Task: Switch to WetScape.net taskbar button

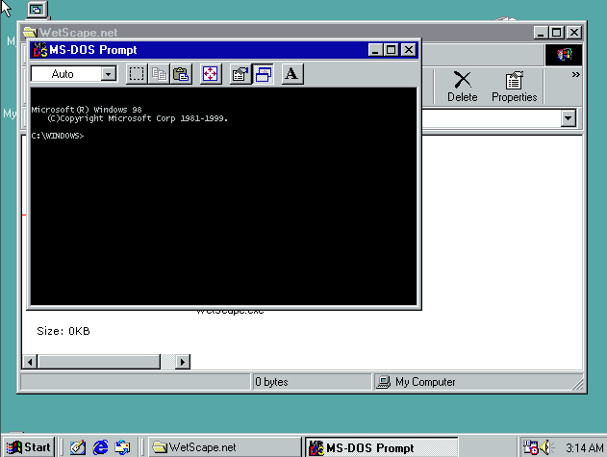Action: pos(225,447)
